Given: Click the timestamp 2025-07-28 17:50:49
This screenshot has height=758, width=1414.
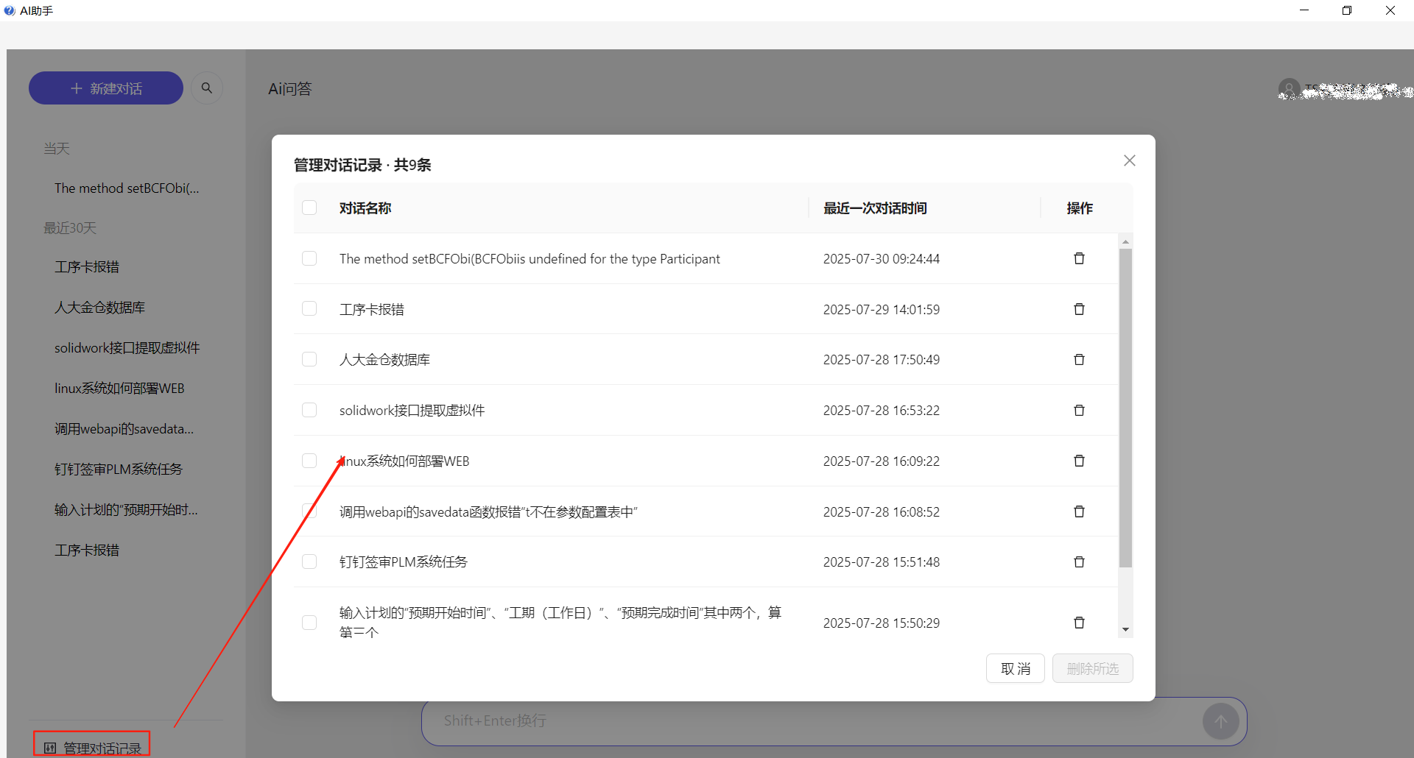Looking at the screenshot, I should point(882,360).
